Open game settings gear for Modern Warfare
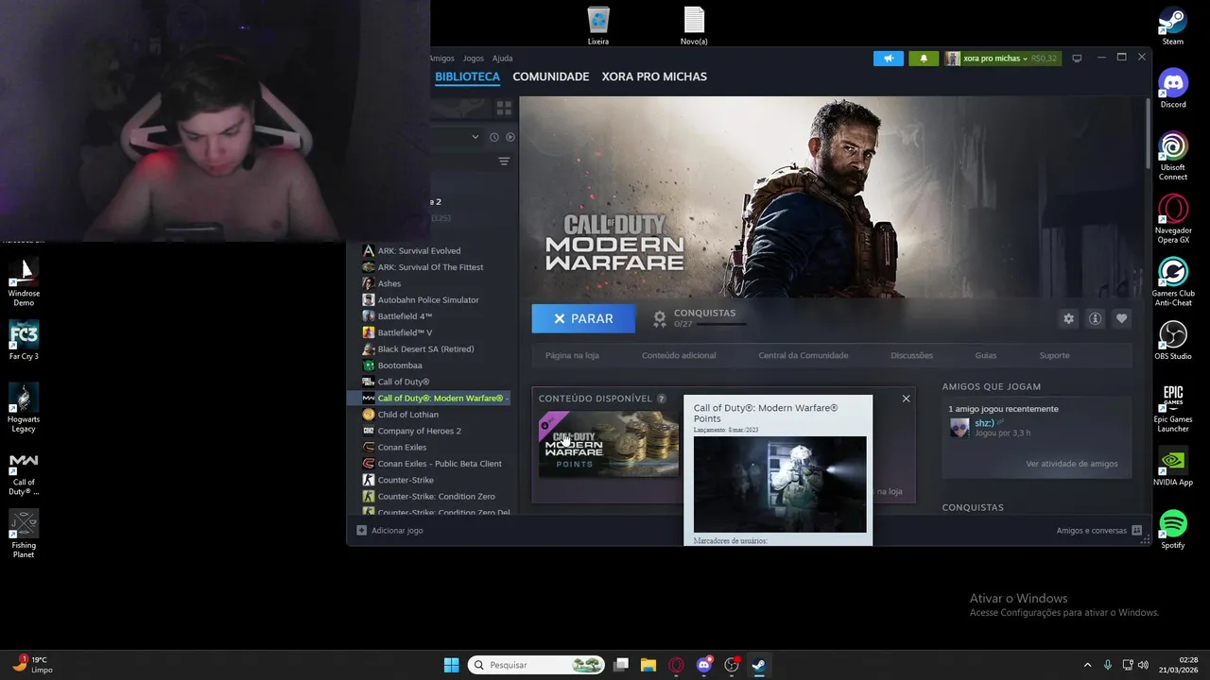Viewport: 1210px width, 680px height. (1068, 319)
